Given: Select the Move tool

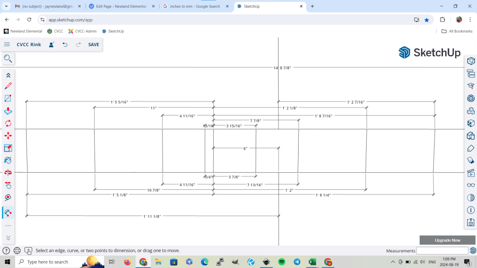Looking at the screenshot, I should [8, 136].
